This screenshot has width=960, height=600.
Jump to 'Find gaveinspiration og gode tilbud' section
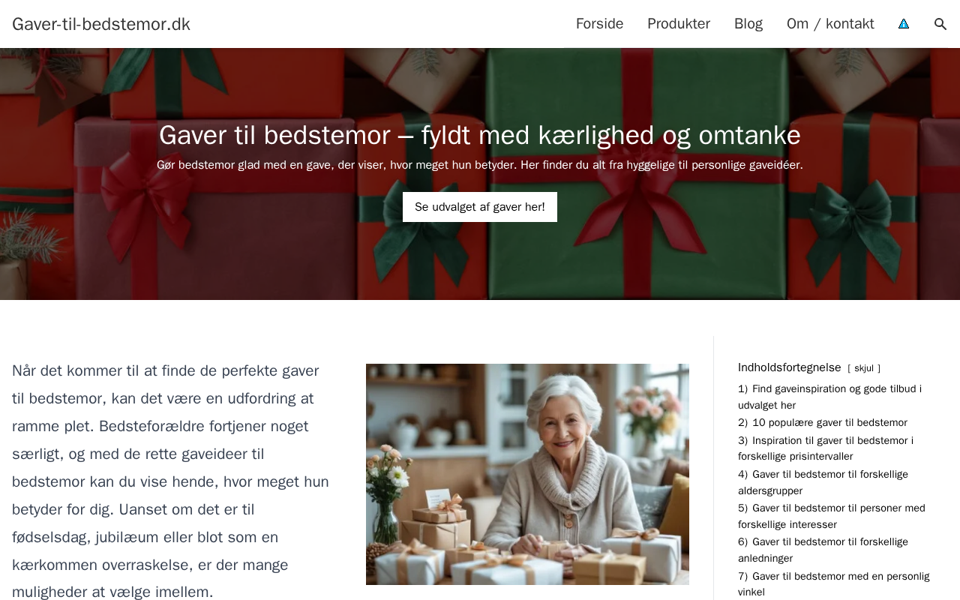(829, 397)
